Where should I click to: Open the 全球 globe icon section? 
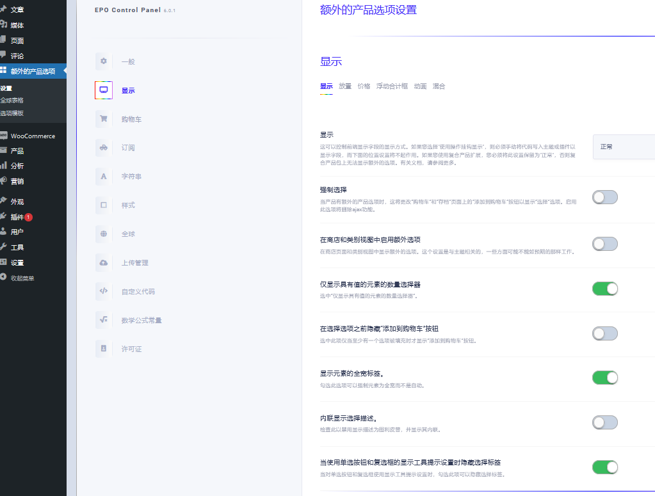[104, 234]
